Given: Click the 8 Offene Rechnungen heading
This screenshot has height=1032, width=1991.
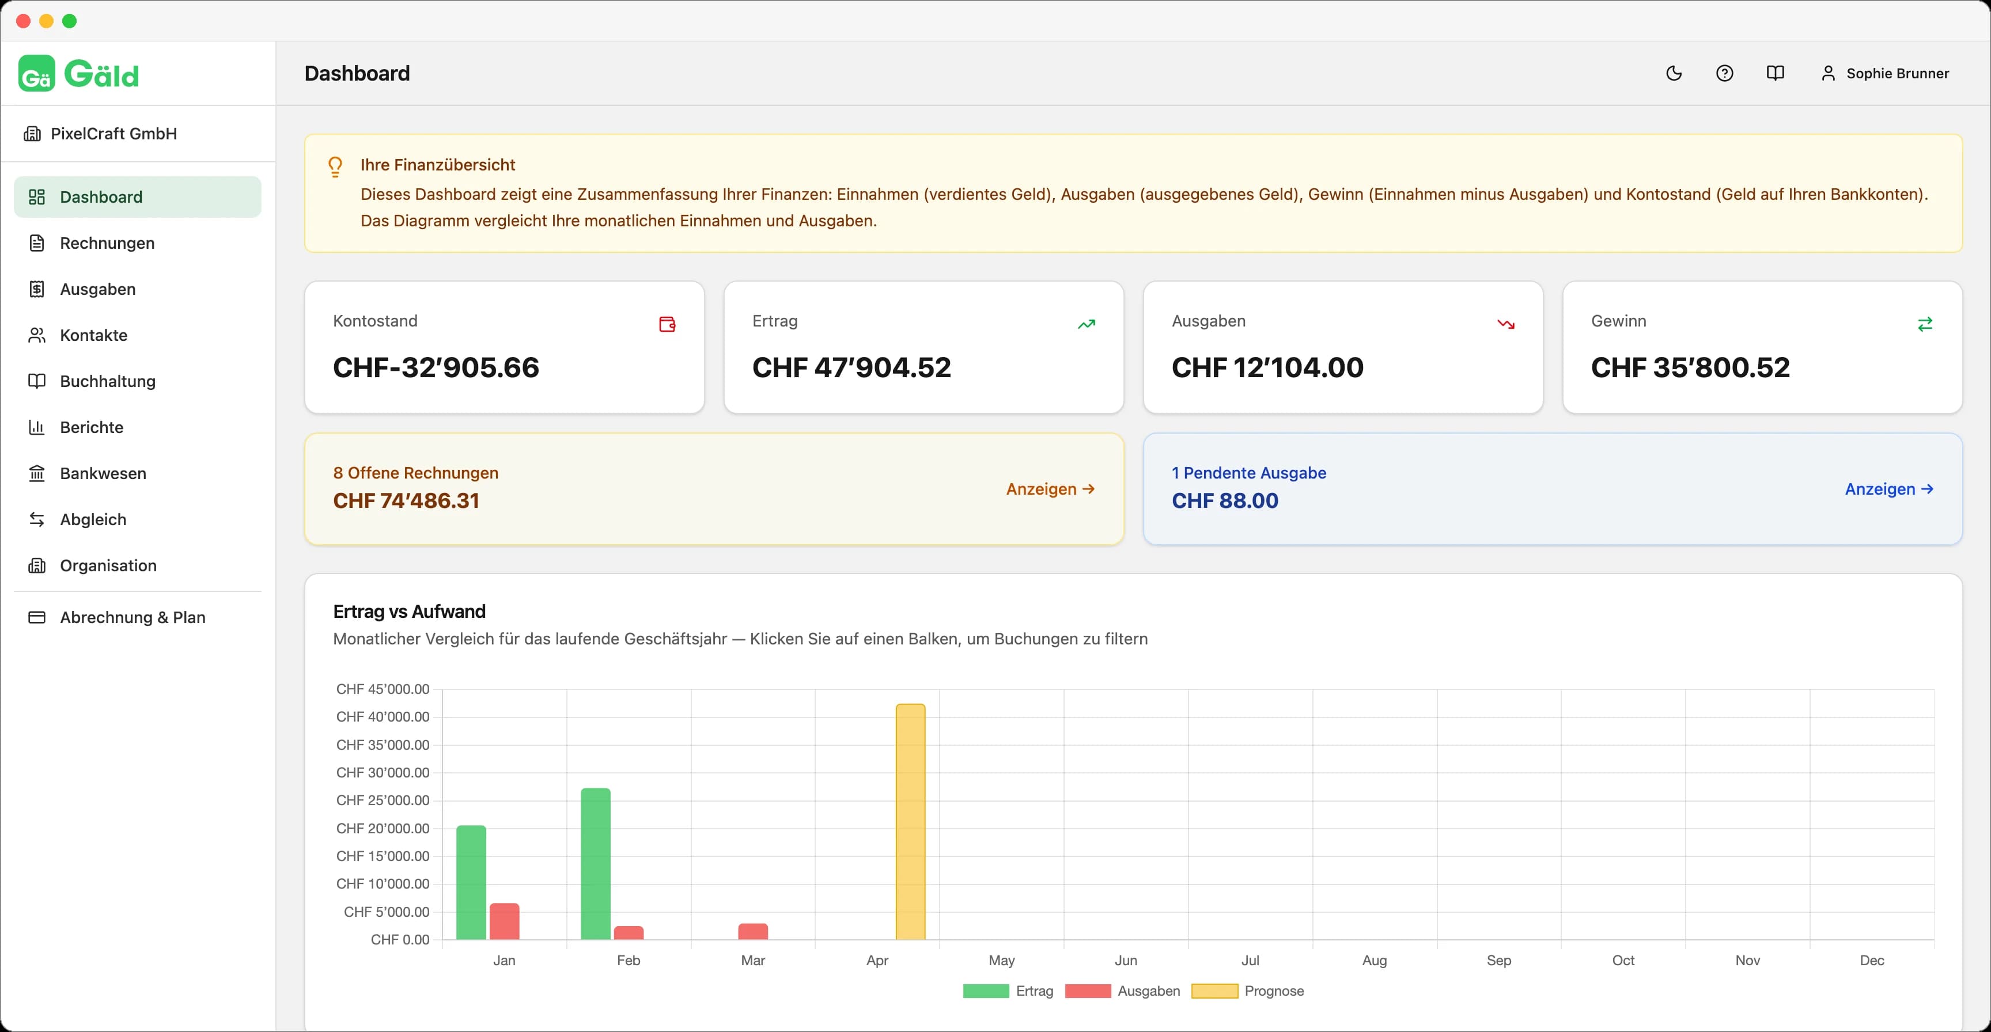Looking at the screenshot, I should 416,473.
